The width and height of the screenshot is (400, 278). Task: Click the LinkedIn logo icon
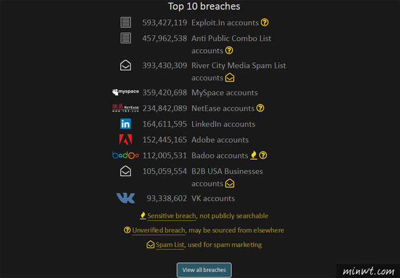[x=126, y=124]
